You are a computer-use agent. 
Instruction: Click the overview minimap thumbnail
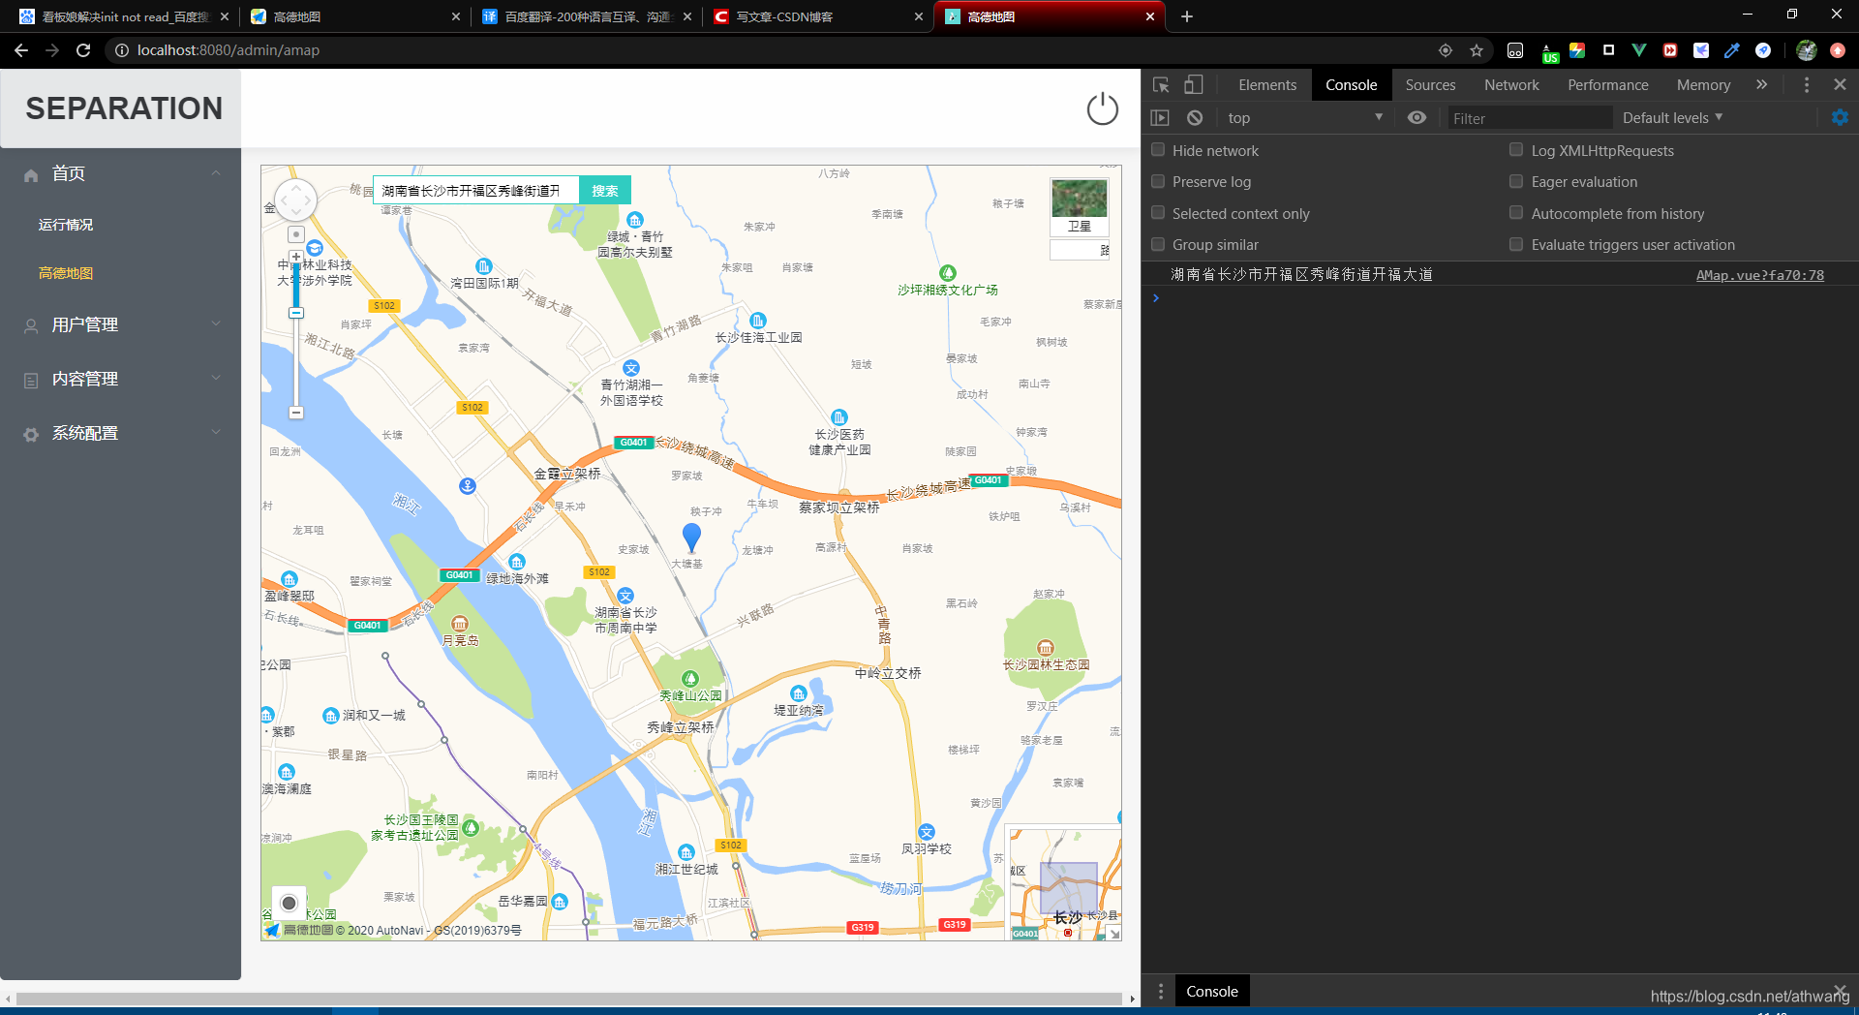pyautogui.click(x=1064, y=883)
